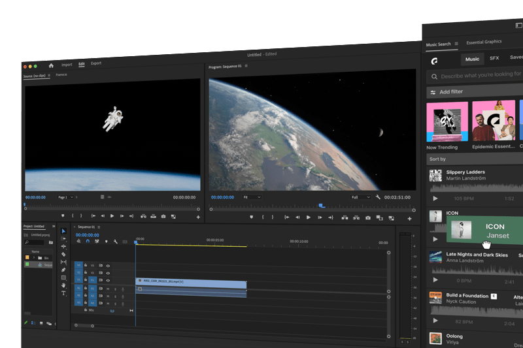523x348 pixels.
Task: Click the Home icon in the top bar
Action: 51,65
